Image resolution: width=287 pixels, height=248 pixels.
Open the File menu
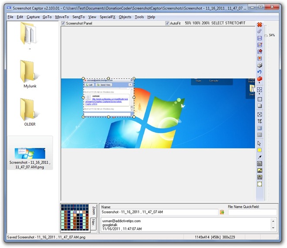click(10, 17)
